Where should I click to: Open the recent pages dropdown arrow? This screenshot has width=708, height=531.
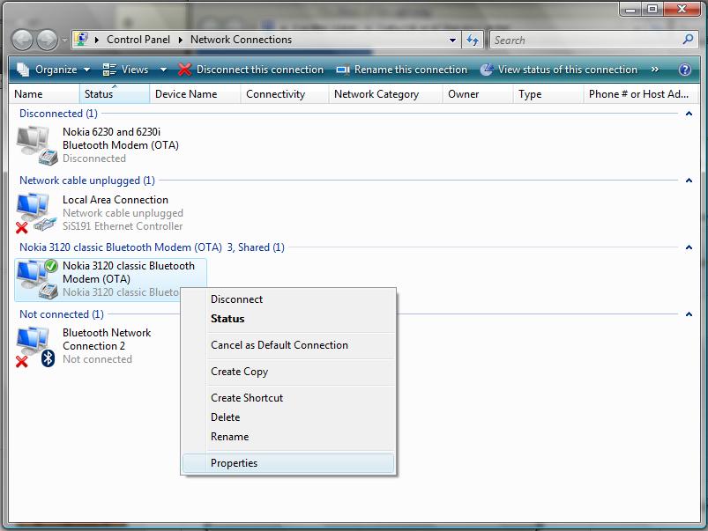[x=64, y=41]
